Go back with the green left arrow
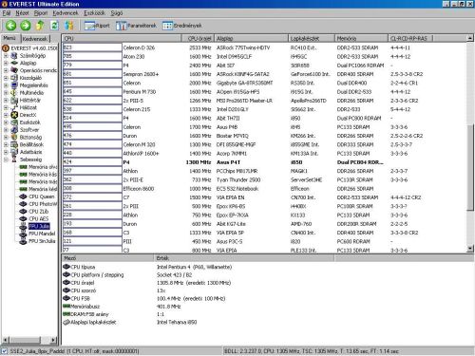 click(x=10, y=26)
